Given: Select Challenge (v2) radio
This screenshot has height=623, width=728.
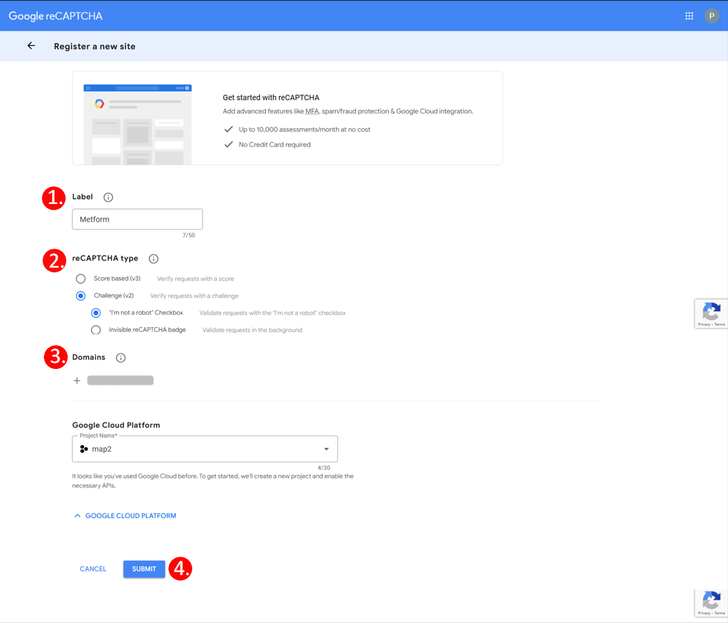Looking at the screenshot, I should coord(81,296).
